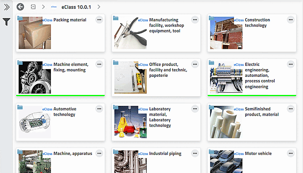Open Electric engineering, automation title
The width and height of the screenshot is (303, 173).
(260, 76)
